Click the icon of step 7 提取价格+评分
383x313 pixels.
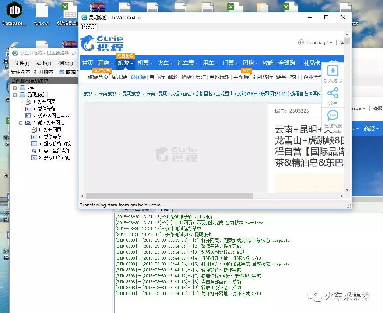click(34, 143)
